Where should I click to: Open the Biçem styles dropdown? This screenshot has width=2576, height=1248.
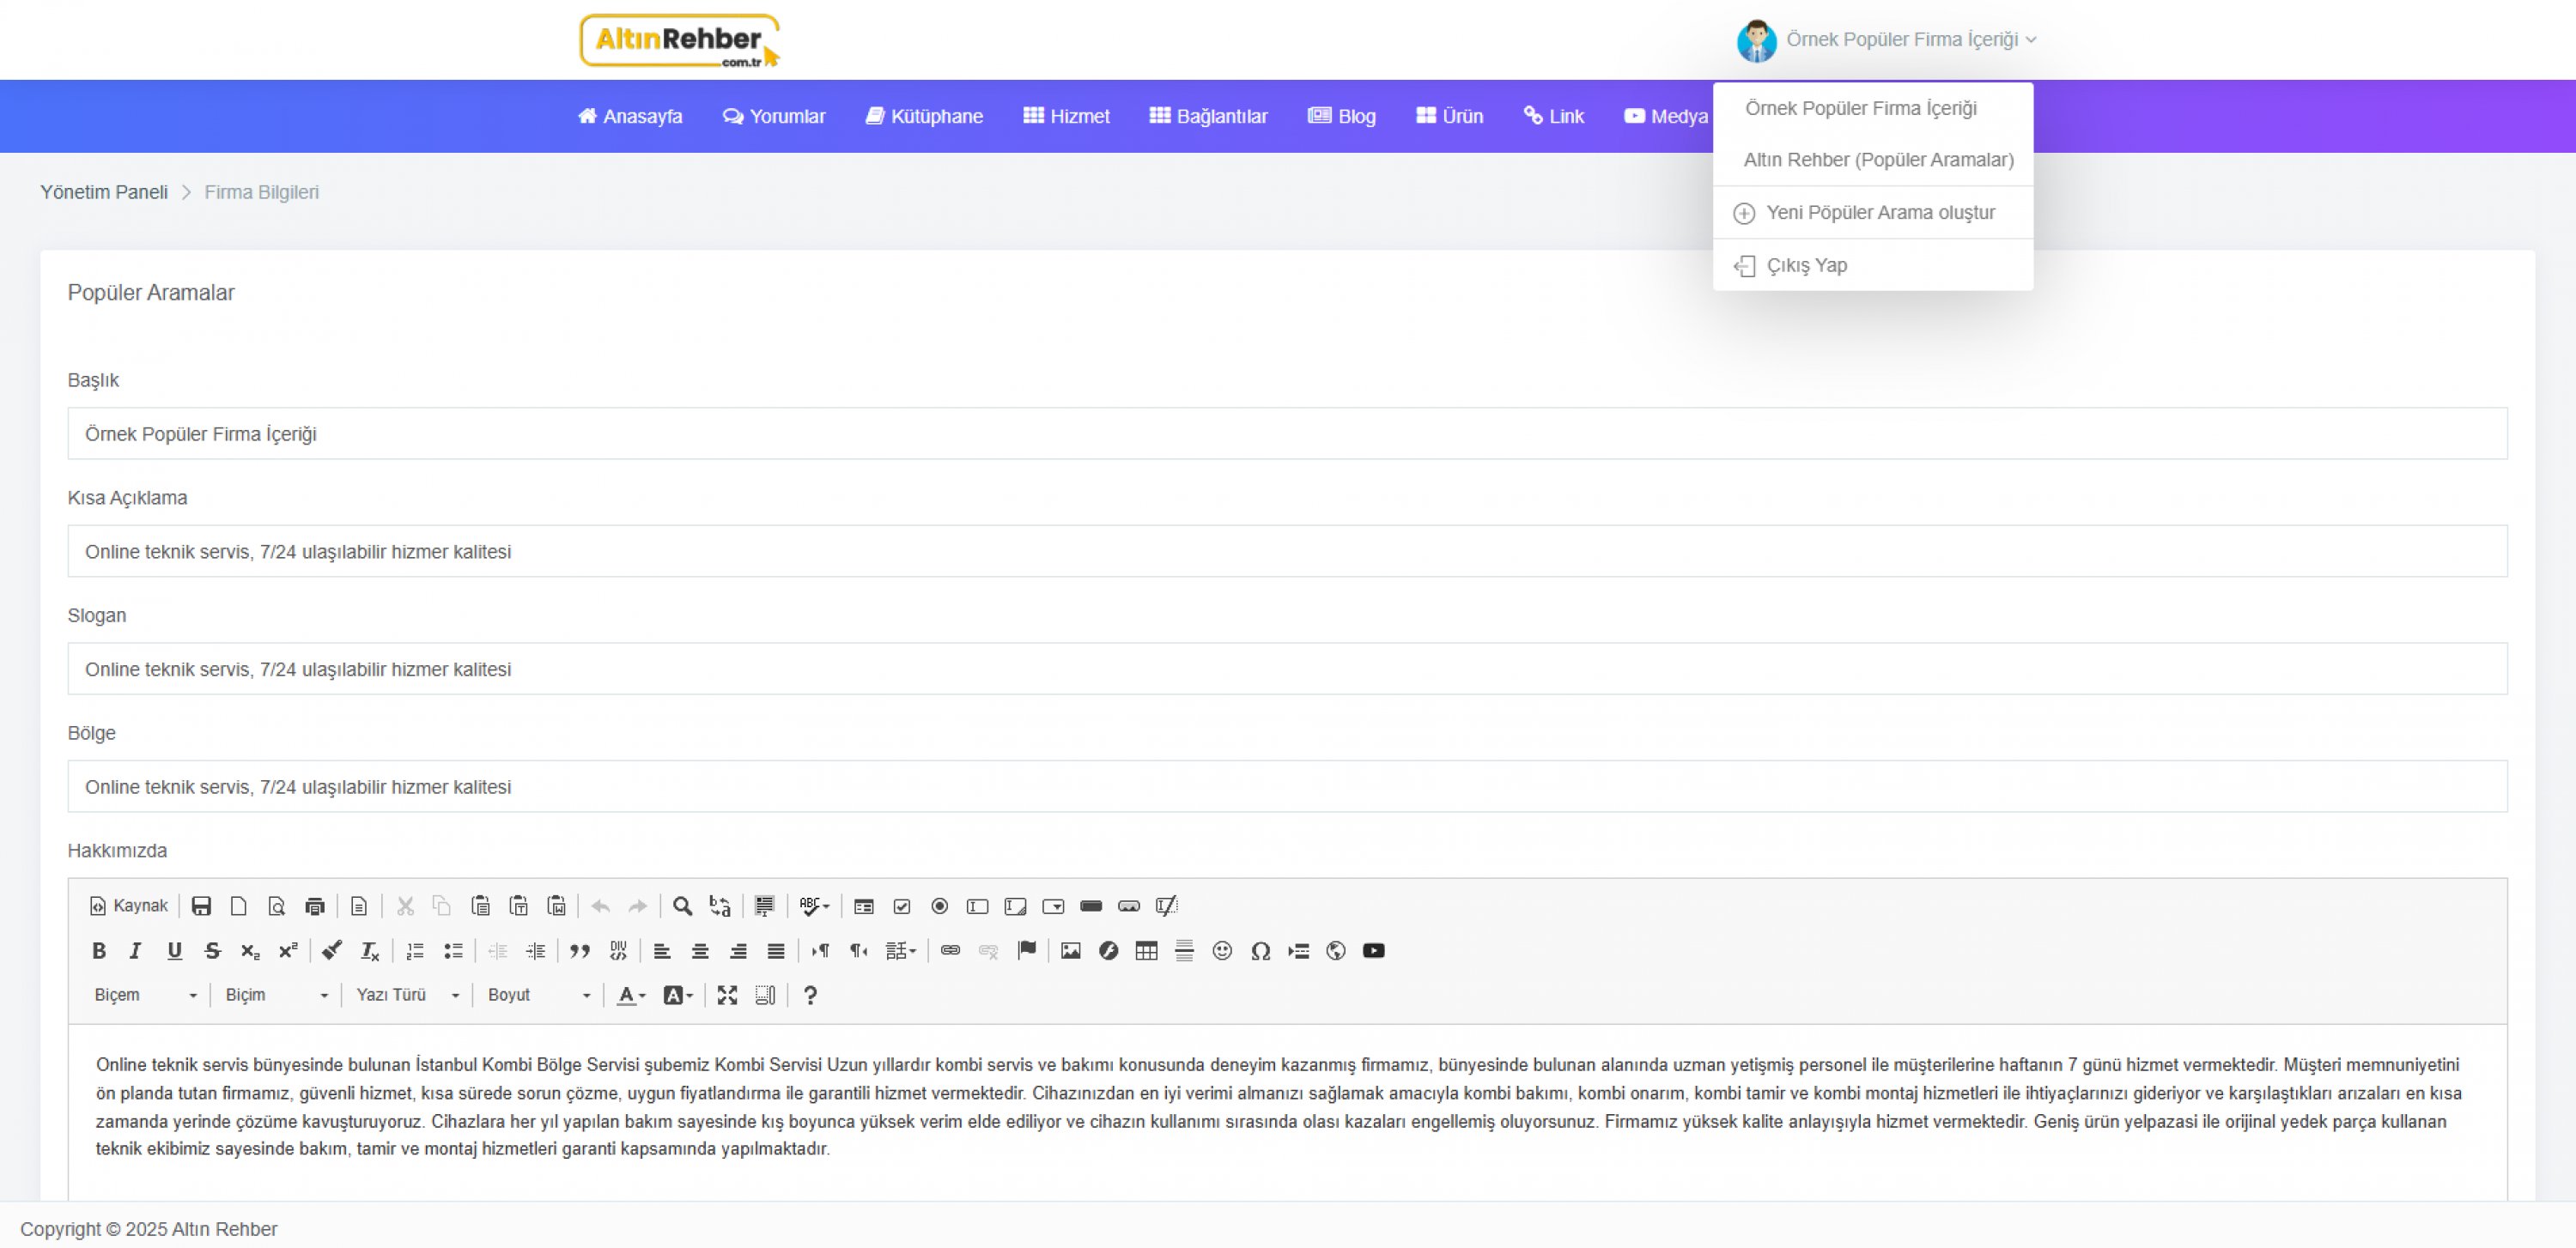pos(146,995)
